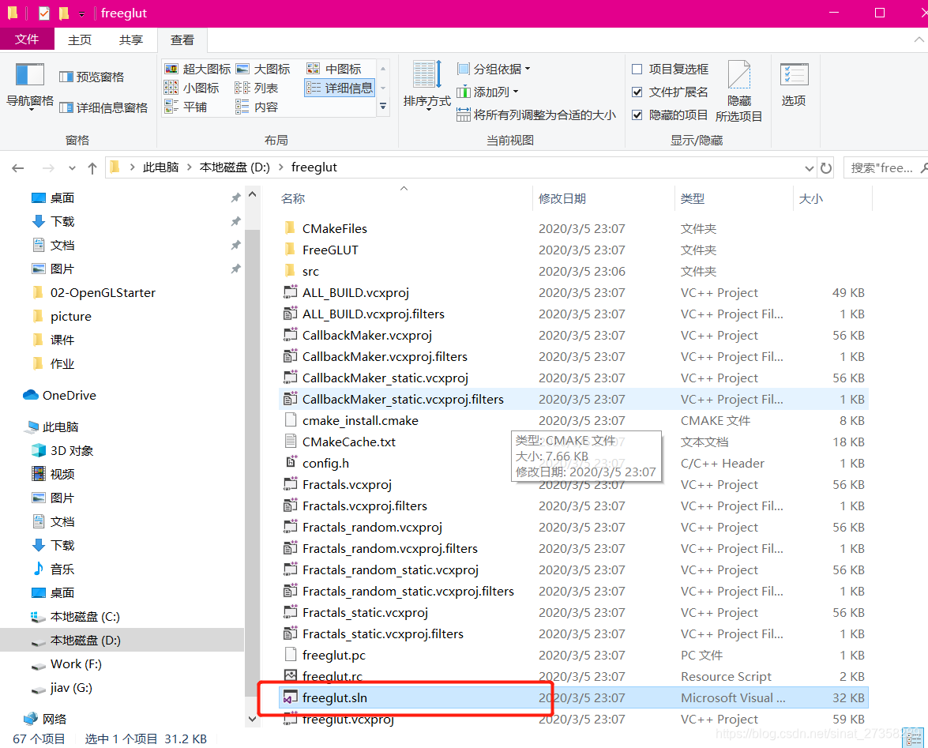Select the src folder

coord(573,271)
